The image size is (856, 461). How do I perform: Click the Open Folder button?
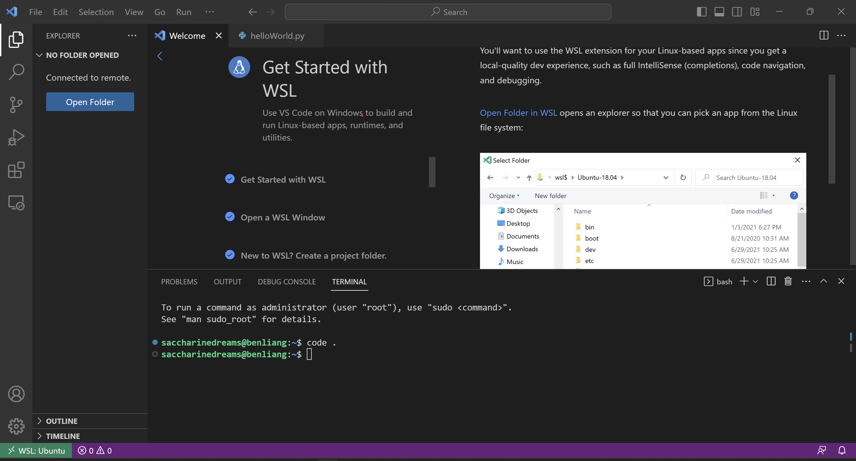point(90,102)
